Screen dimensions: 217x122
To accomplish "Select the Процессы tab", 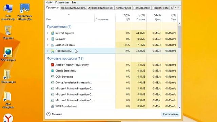I will pyautogui.click(x=52, y=7).
